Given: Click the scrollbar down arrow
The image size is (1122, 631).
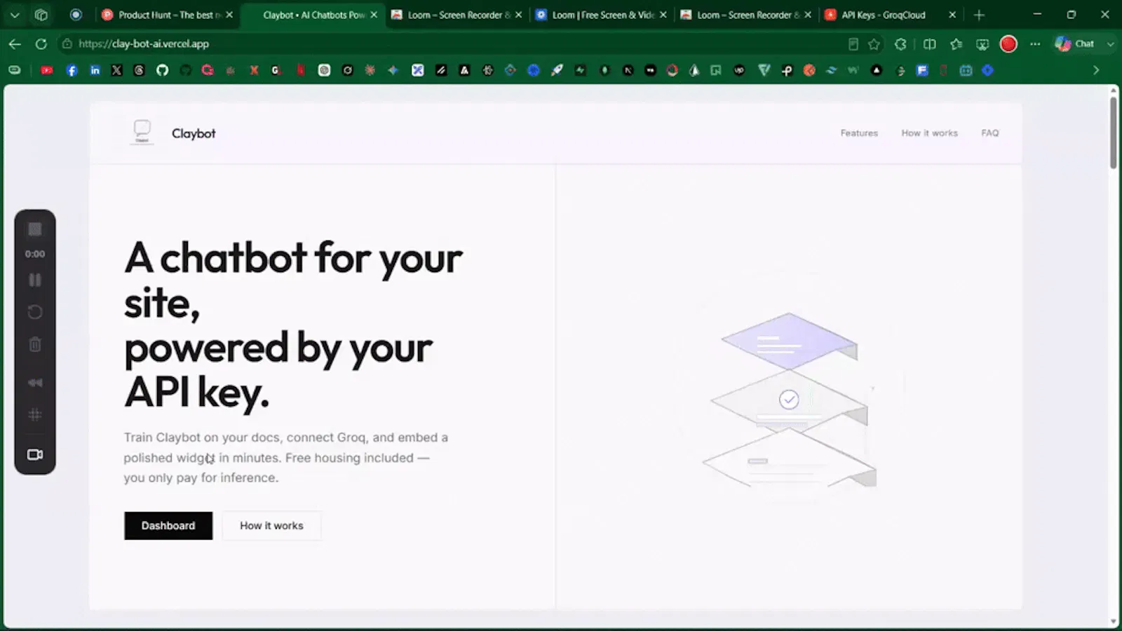Looking at the screenshot, I should 1113,622.
